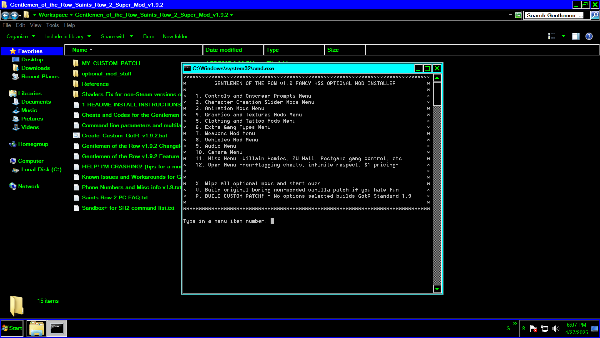
Task: Click the refresh button next to address bar
Action: click(518, 15)
